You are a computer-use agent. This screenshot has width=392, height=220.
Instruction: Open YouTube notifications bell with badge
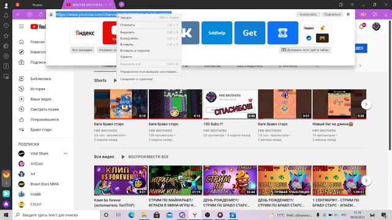pos(362,26)
